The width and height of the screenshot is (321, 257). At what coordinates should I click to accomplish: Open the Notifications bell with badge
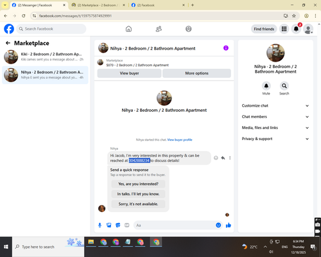(x=296, y=29)
